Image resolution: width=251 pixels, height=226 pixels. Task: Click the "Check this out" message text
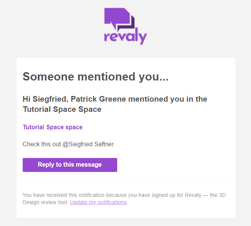[42, 144]
